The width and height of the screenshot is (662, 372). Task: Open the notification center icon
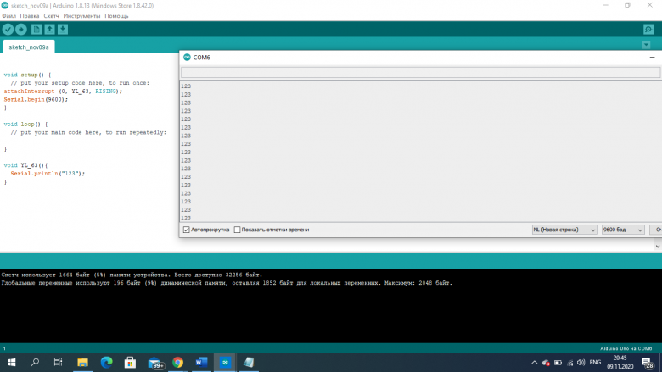coord(648,363)
